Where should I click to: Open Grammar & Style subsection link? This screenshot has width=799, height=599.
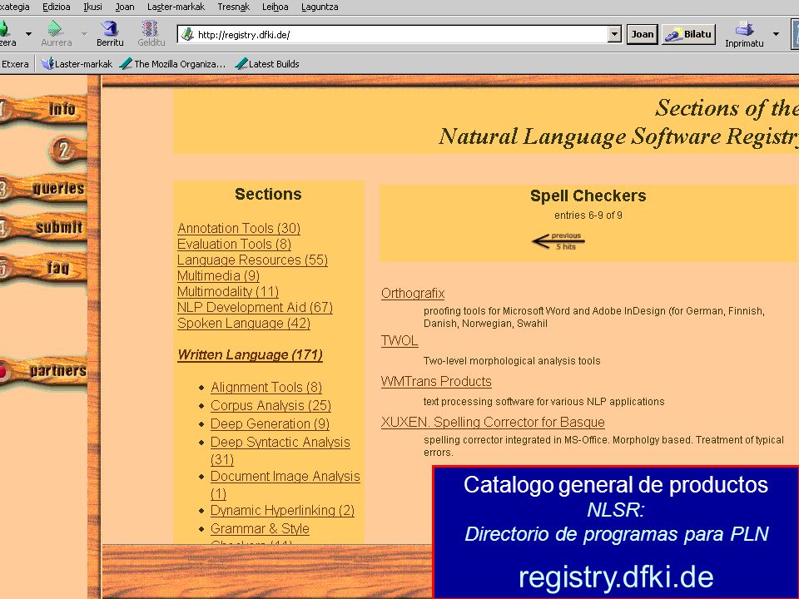260,529
